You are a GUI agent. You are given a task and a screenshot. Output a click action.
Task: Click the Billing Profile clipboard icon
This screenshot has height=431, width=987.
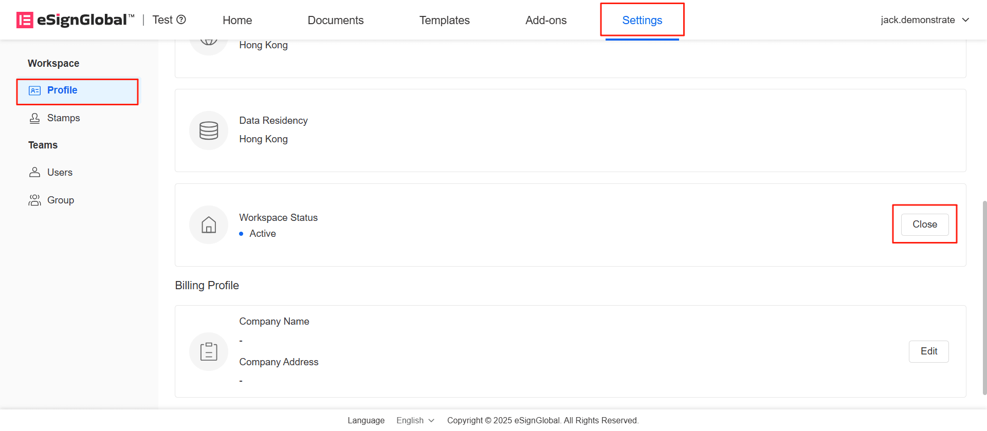(208, 351)
